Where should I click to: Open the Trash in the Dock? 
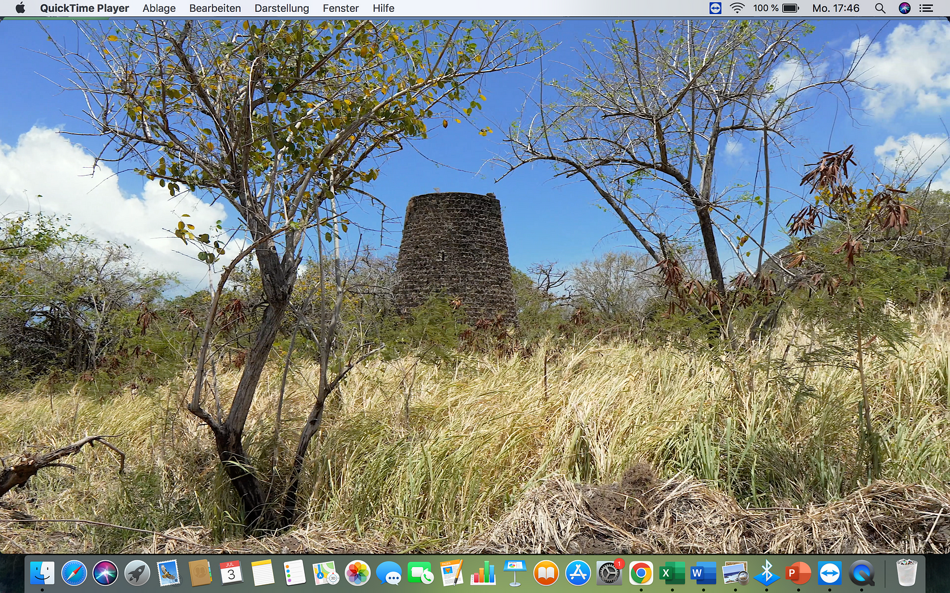(906, 574)
